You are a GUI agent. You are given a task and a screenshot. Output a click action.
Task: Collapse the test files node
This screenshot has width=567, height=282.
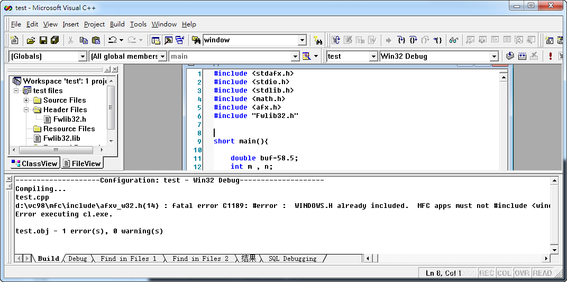(16, 90)
